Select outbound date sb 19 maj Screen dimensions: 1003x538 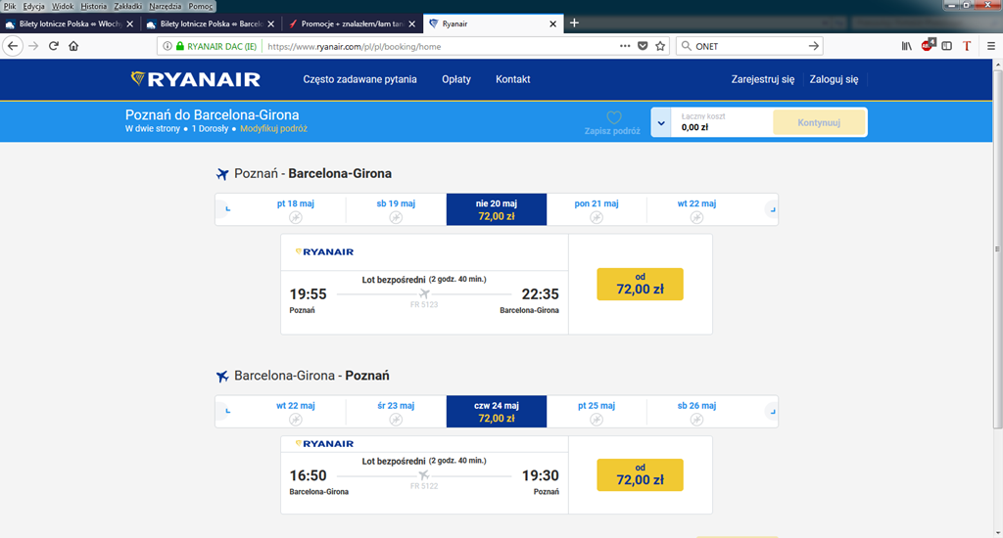point(396,209)
